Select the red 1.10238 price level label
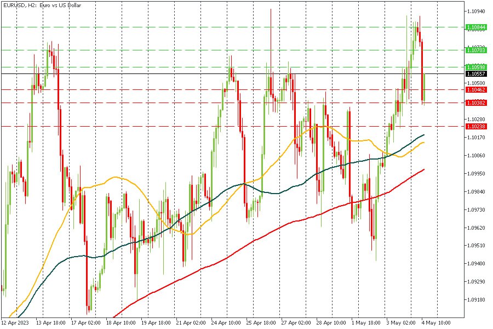This screenshot has height=329, width=493. pyautogui.click(x=476, y=126)
